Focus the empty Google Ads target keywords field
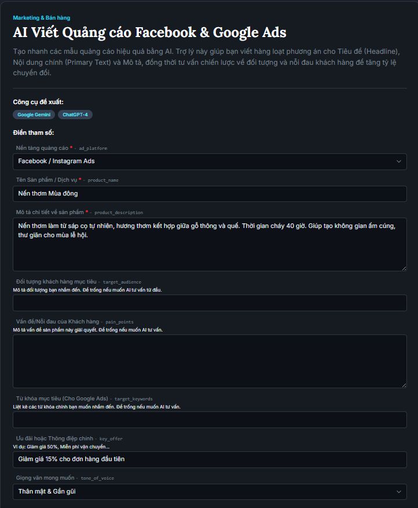Image resolution: width=418 pixels, height=508 pixels. 210,419
